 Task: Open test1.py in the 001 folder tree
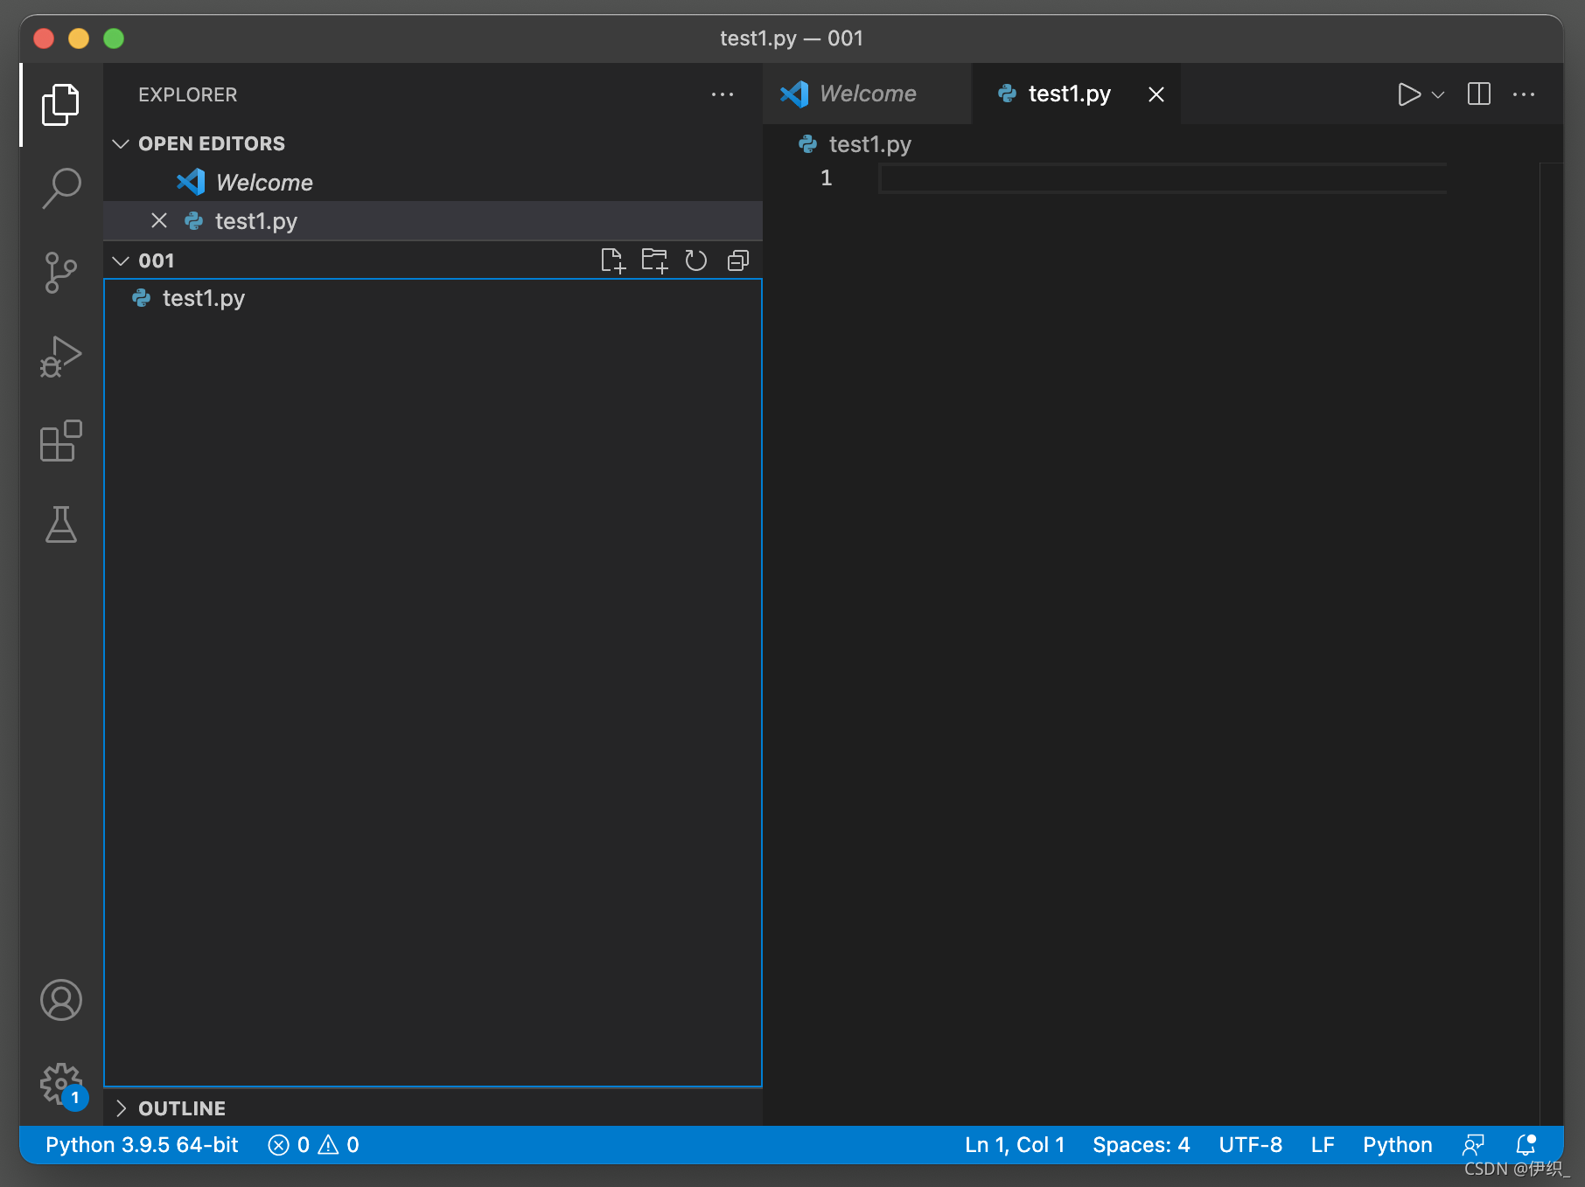point(432,298)
